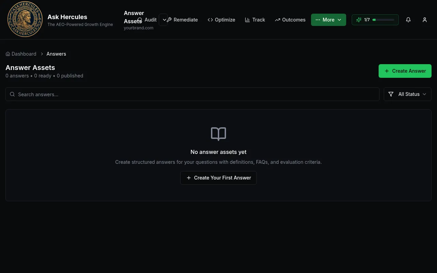Click "0 answers • 0 ready • 0 published" text
437x273 pixels.
pyautogui.click(x=44, y=76)
